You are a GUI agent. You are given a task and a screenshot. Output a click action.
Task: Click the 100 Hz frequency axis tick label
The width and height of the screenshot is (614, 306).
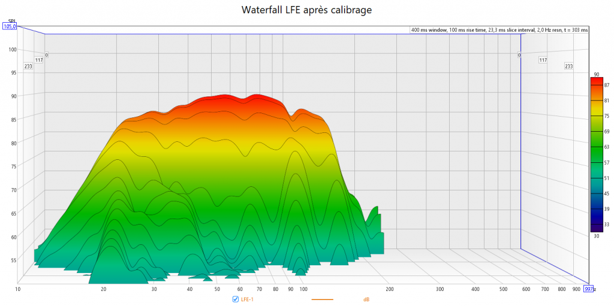pyautogui.click(x=303, y=289)
